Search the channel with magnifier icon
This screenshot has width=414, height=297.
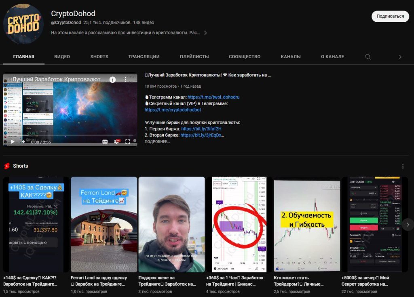(x=368, y=57)
